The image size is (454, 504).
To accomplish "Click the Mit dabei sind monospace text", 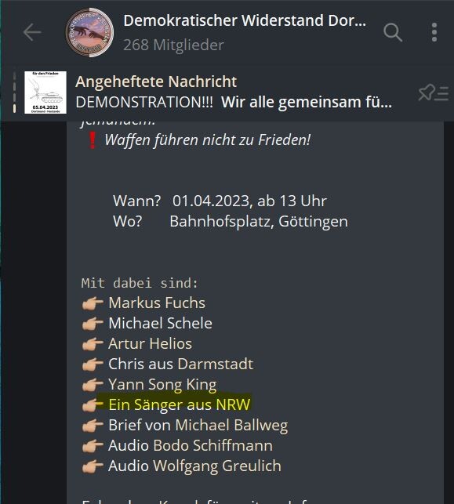I will coord(140,283).
